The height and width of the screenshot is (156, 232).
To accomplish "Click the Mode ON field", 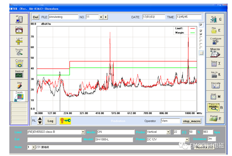I will click(x=116, y=132).
